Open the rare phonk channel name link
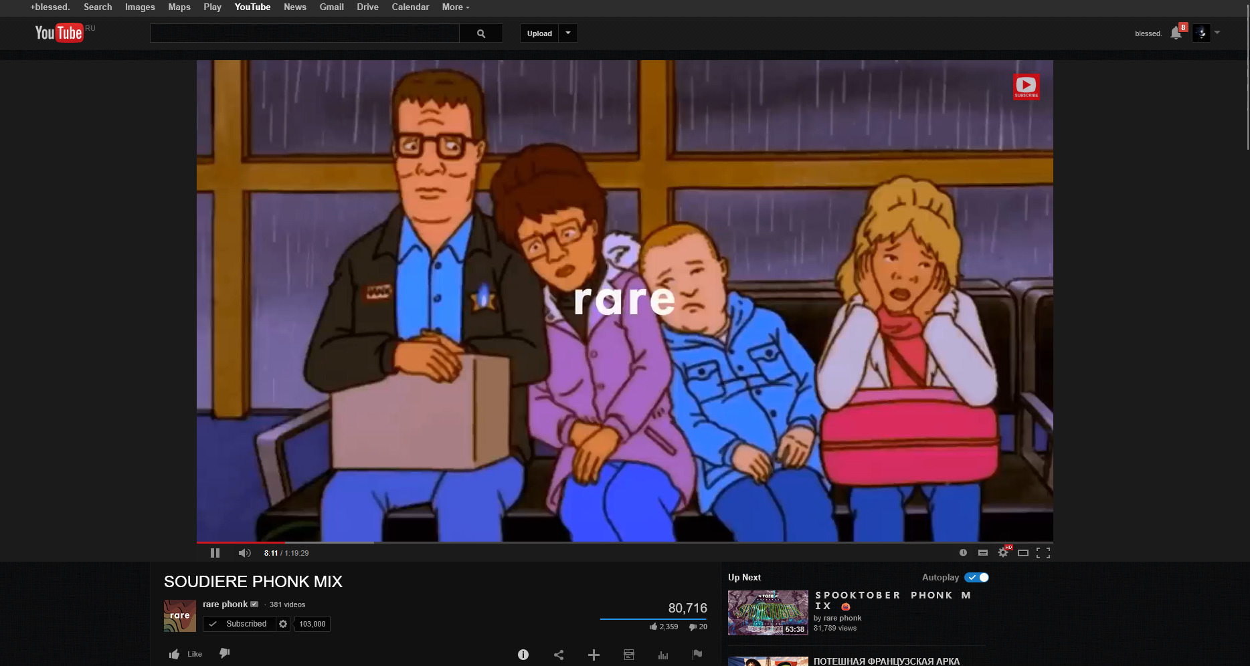 click(x=225, y=604)
